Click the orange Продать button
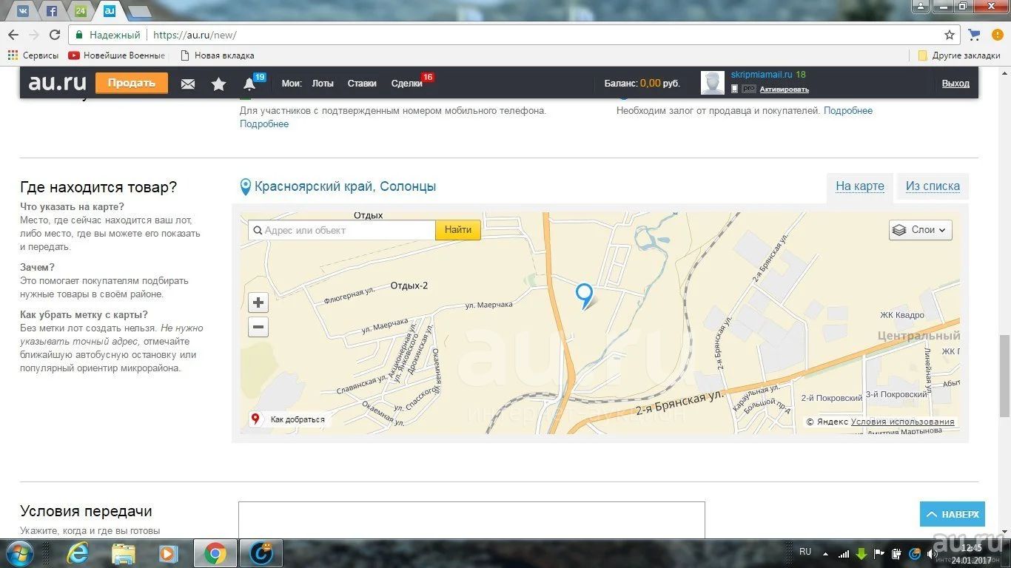The image size is (1011, 568). [x=132, y=83]
